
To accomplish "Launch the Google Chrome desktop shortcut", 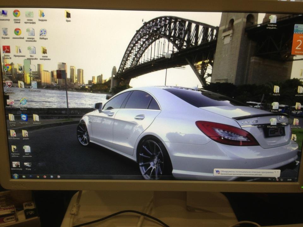I will tap(8, 67).
